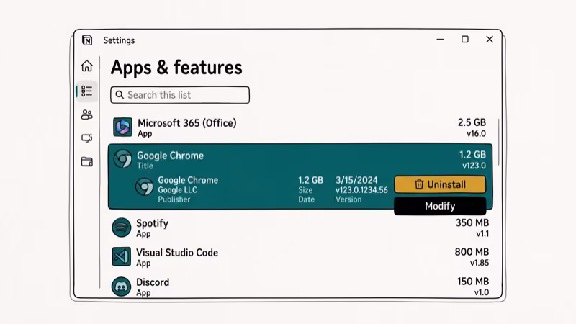576x324 pixels.
Task: Click the 3/15/2024 install date
Action: tap(356, 181)
